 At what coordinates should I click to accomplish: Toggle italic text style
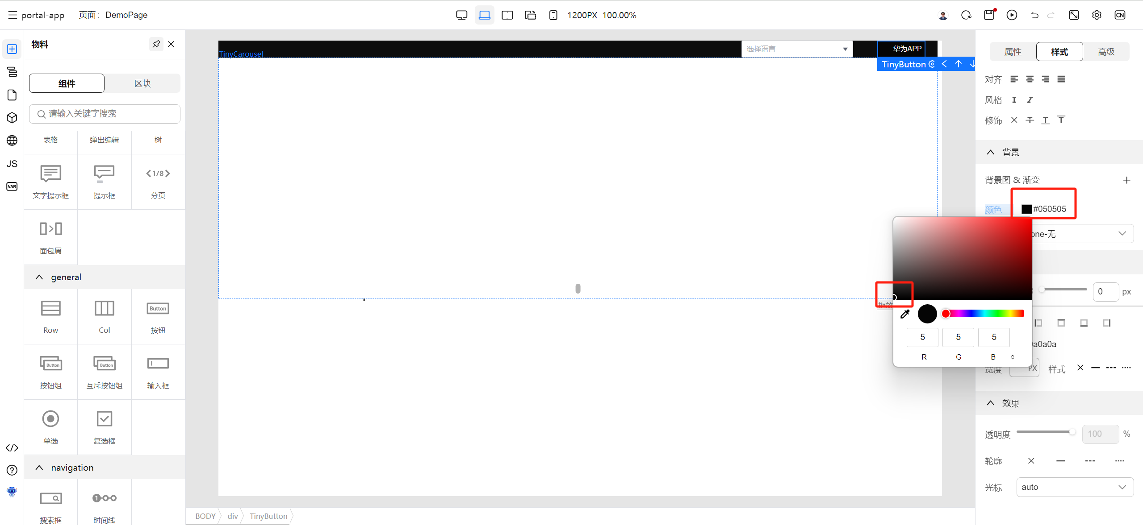[1030, 100]
